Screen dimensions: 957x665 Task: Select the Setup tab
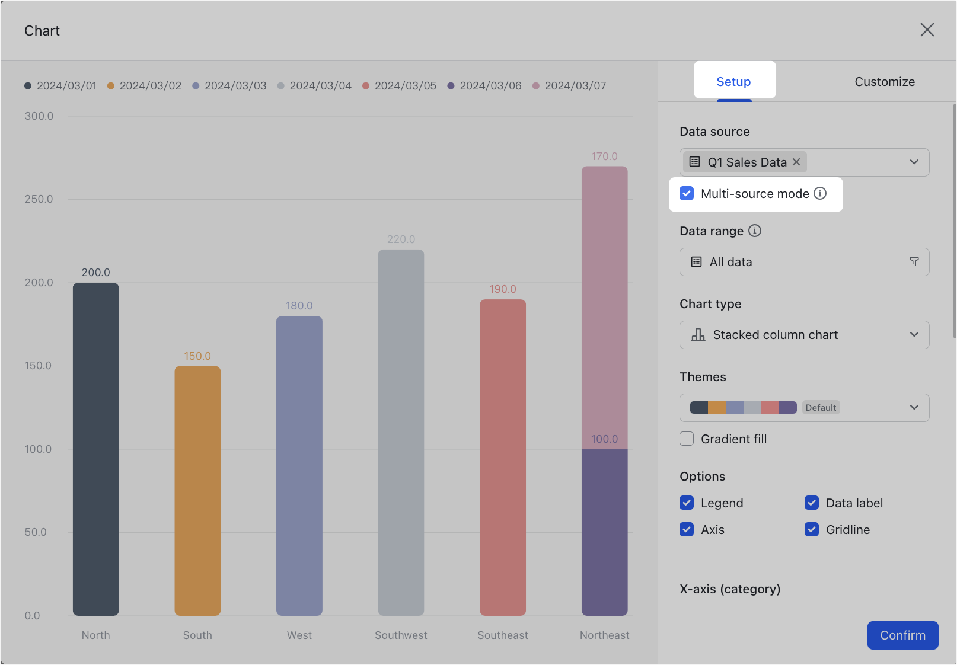click(x=734, y=81)
